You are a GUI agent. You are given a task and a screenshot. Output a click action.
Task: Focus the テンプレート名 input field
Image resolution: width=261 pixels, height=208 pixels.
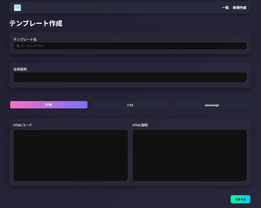click(130, 46)
